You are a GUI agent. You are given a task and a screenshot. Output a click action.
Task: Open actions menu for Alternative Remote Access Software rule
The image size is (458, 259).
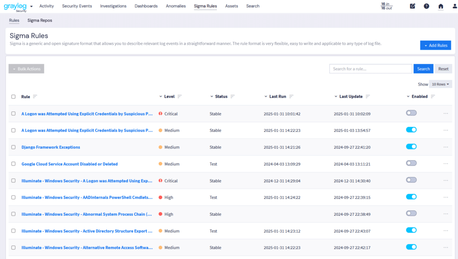click(x=446, y=248)
